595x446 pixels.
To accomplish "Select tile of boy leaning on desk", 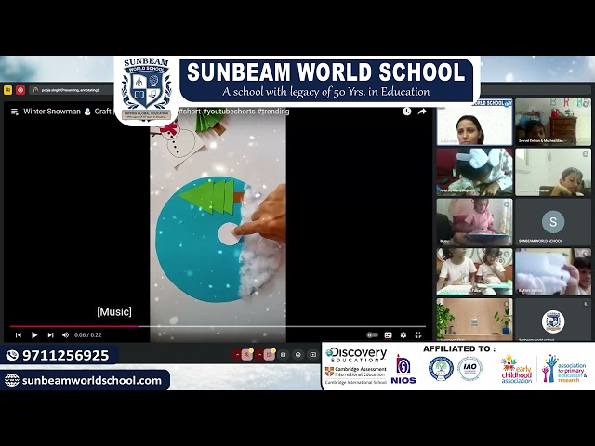I will coord(553,172).
